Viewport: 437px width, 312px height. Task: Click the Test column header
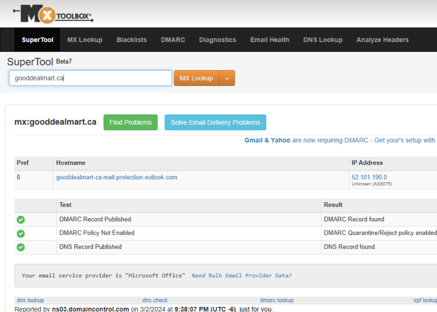tap(65, 205)
